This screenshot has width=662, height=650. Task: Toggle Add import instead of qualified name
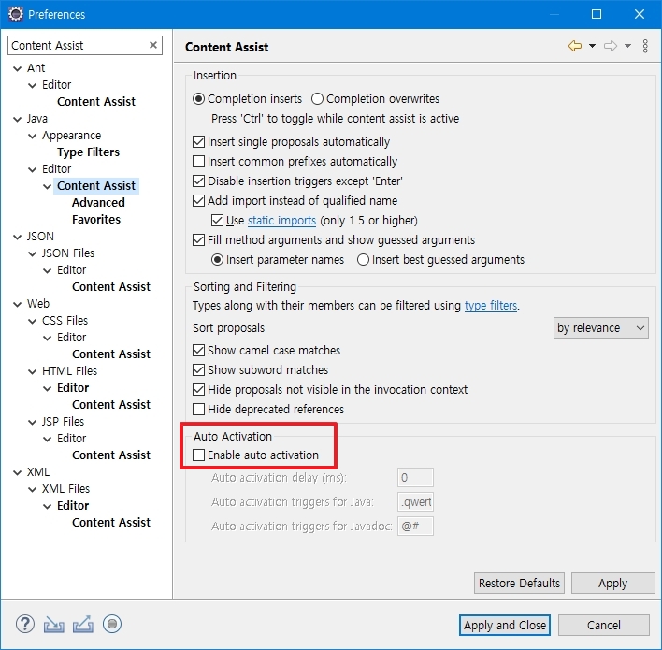198,201
